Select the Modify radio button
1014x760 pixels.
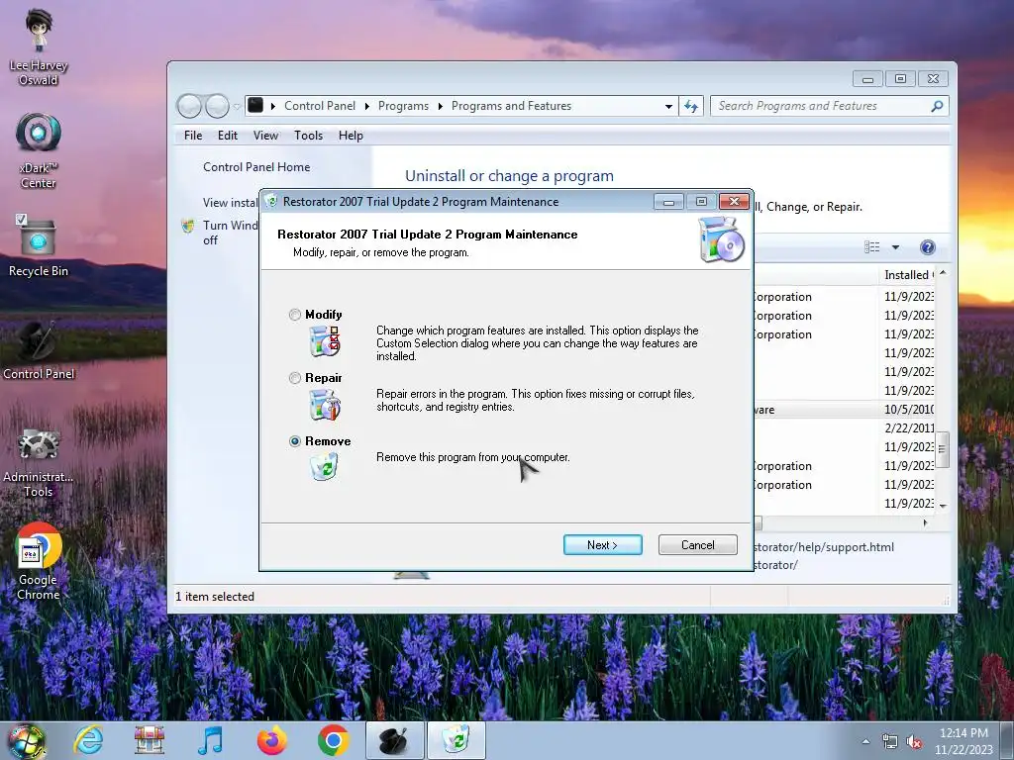[295, 315]
